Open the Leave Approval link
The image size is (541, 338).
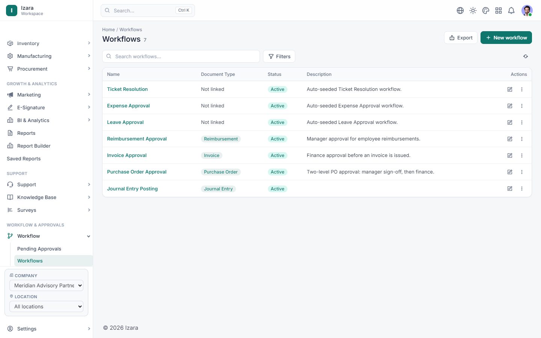pos(125,122)
